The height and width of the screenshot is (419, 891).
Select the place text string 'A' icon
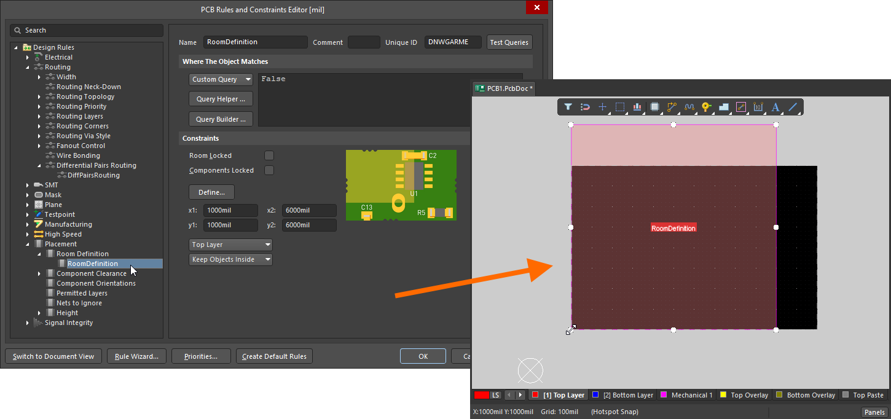click(x=775, y=107)
